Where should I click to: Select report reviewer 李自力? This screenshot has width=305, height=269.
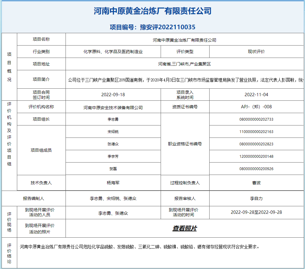[256, 198]
